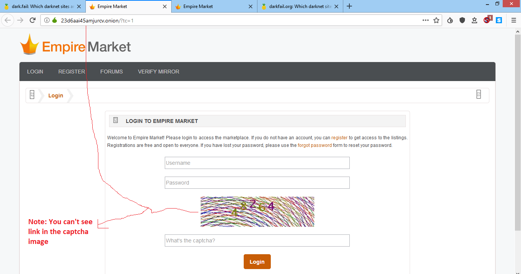Click the Empire Market logo text
The height and width of the screenshot is (274, 521).
87,47
